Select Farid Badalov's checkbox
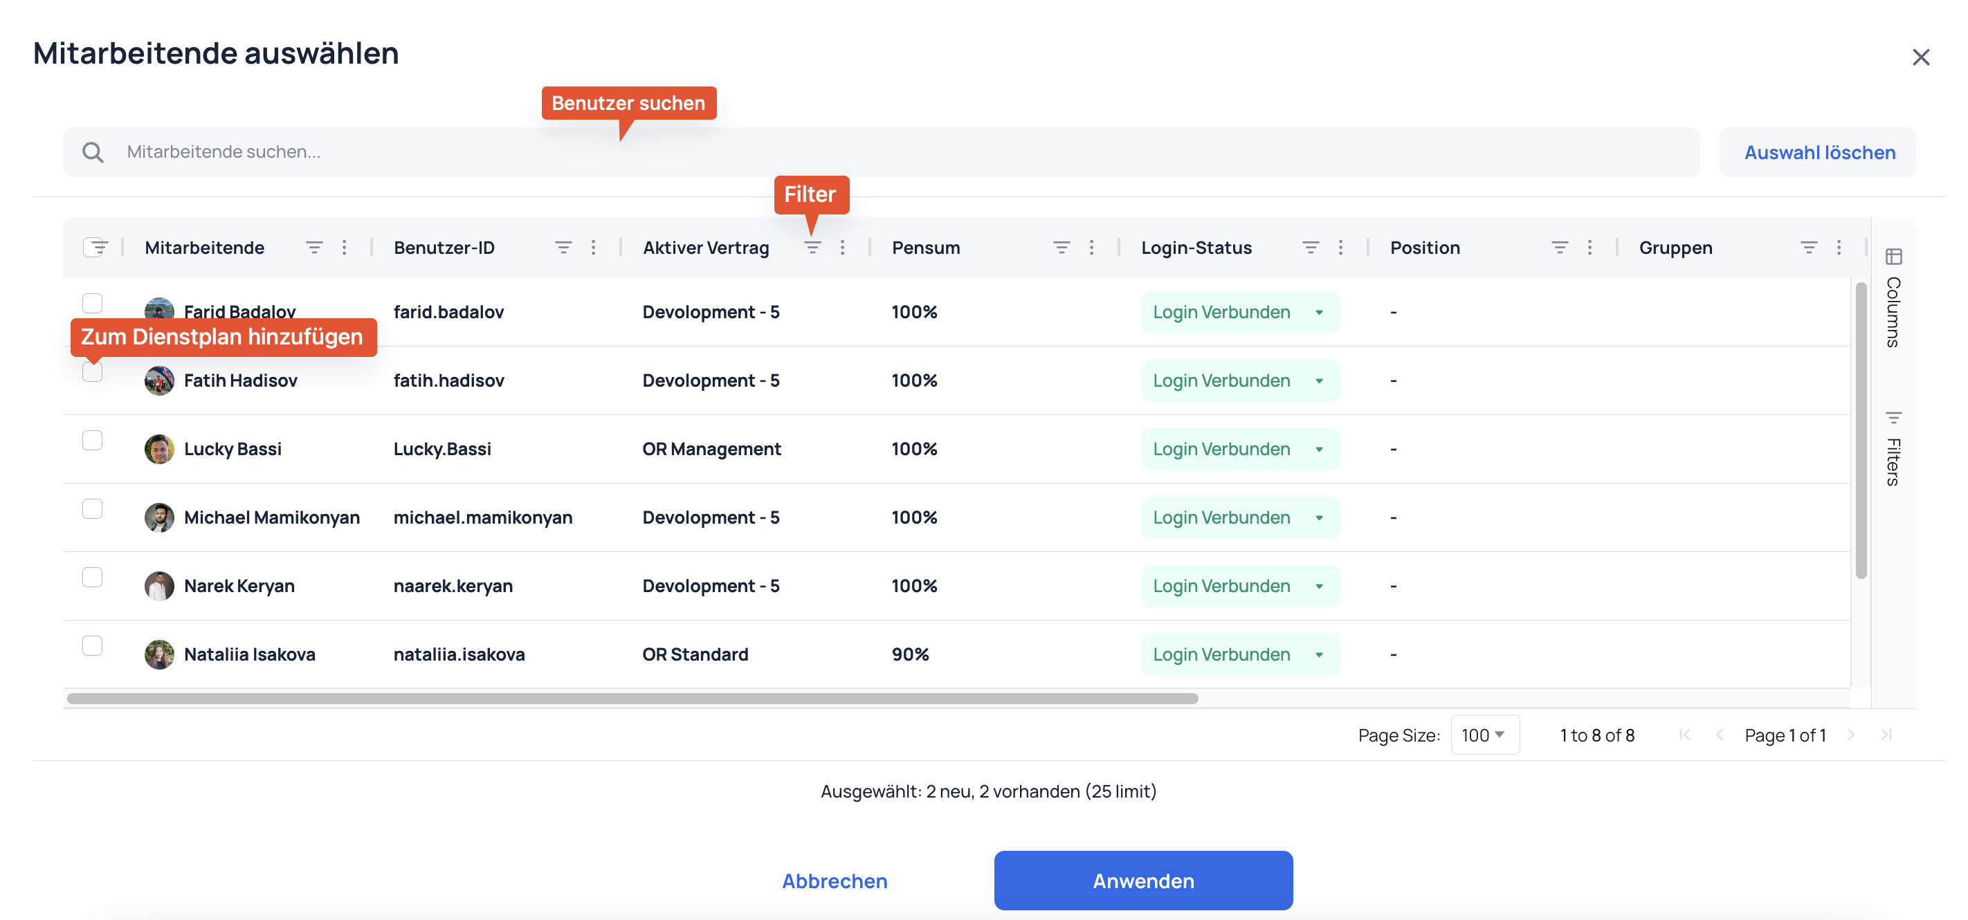 [x=93, y=303]
